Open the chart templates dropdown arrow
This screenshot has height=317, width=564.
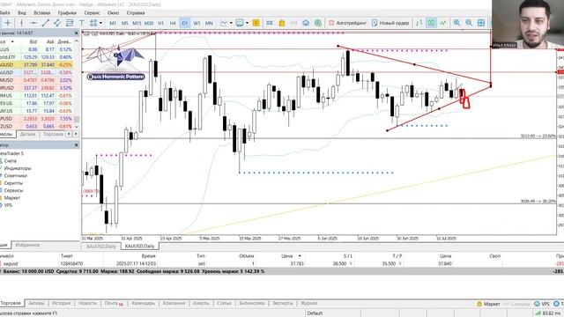click(x=247, y=23)
